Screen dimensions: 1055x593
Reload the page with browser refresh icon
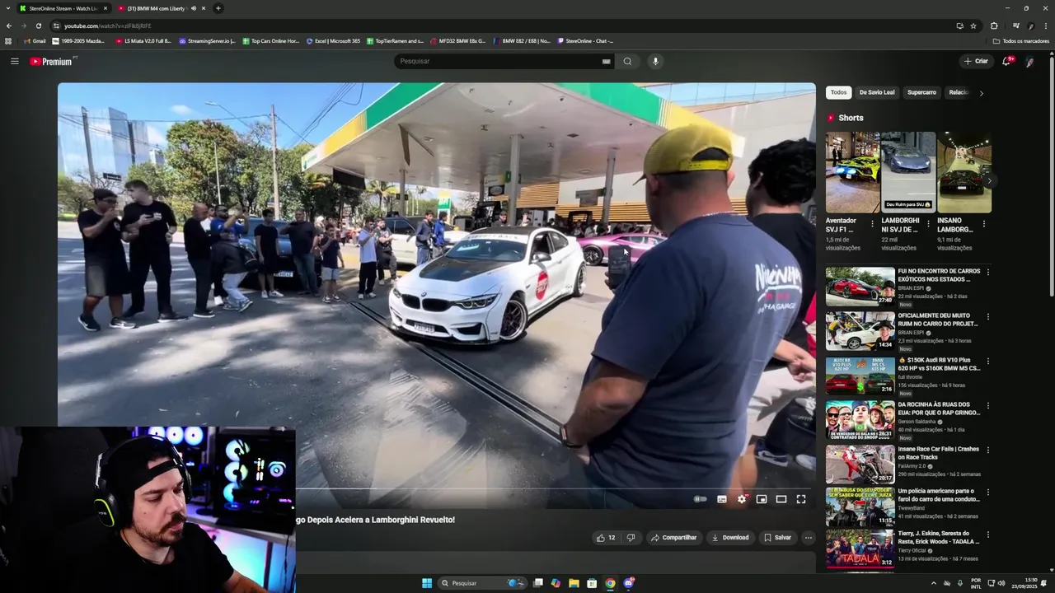click(x=38, y=26)
